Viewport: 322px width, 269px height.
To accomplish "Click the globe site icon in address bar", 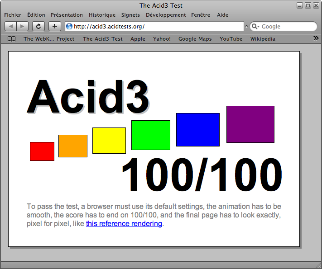I will 69,27.
